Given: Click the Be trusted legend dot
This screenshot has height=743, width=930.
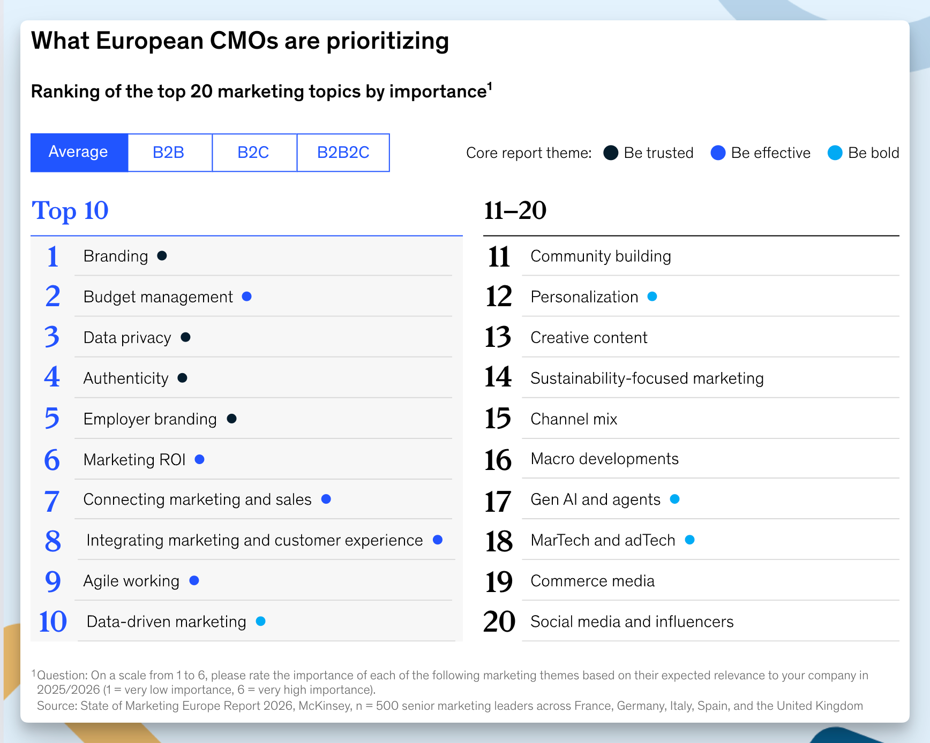Looking at the screenshot, I should (611, 153).
